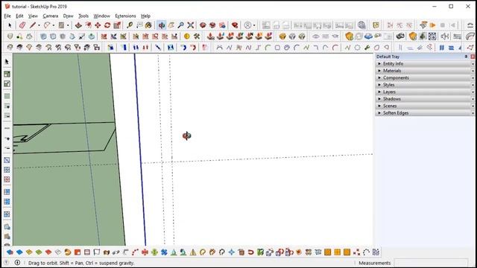Click the green diamond icon in bottom toolbar

(x=39, y=252)
